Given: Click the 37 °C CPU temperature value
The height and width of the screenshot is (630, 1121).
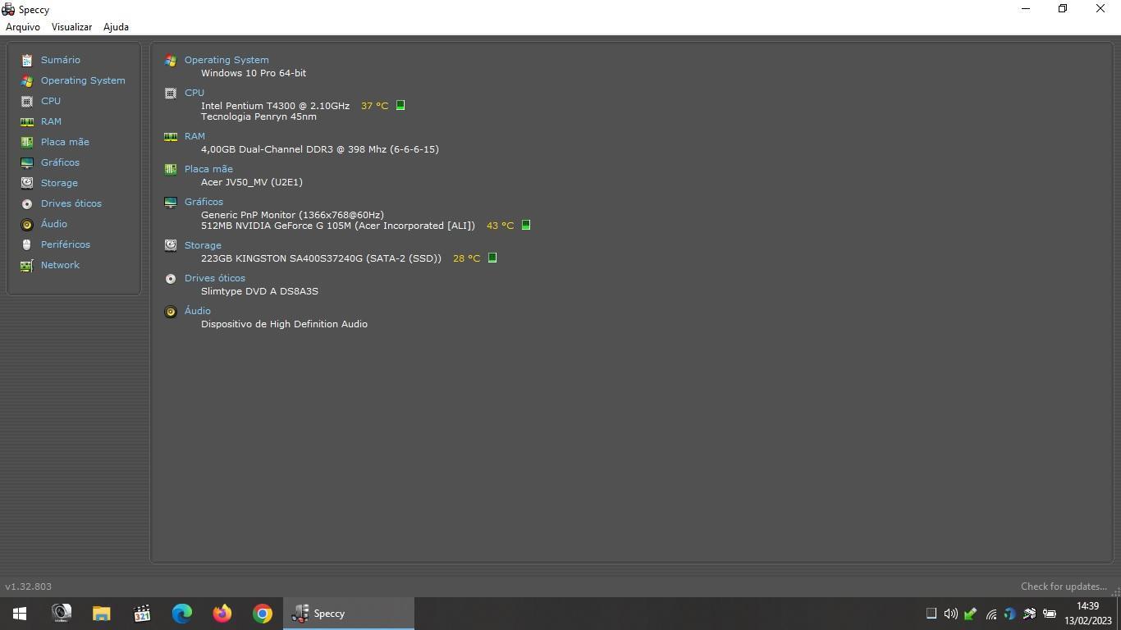Looking at the screenshot, I should pyautogui.click(x=374, y=106).
